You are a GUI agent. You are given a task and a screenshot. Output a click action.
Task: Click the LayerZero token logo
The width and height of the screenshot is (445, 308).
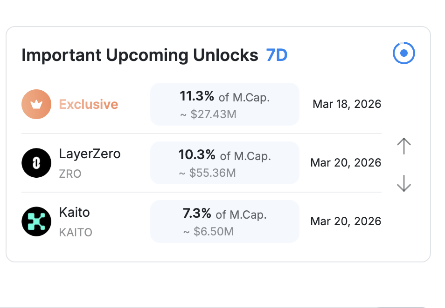tap(36, 163)
